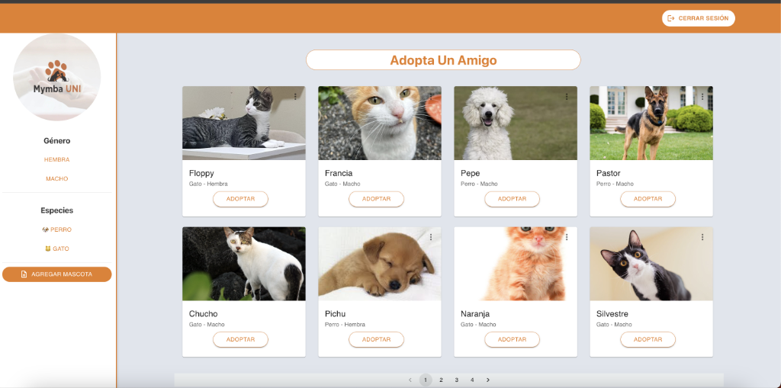Click the name Chucho on its card
The image size is (781, 388).
pos(203,314)
